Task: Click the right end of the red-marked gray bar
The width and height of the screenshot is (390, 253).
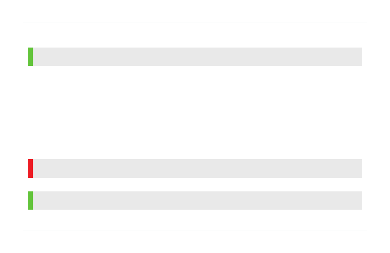Action: click(359, 168)
